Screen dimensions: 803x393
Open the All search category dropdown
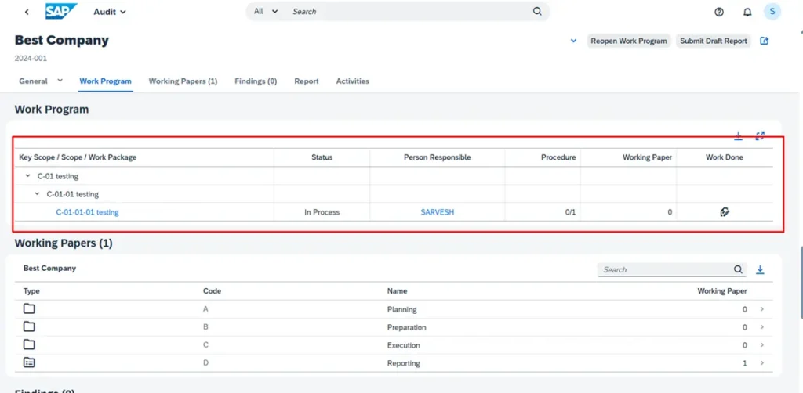coord(266,12)
